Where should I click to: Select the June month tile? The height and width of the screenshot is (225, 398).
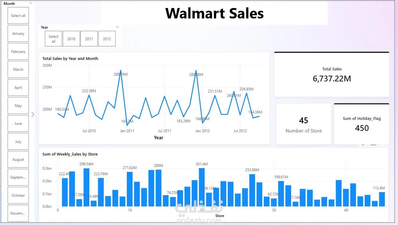click(18, 124)
